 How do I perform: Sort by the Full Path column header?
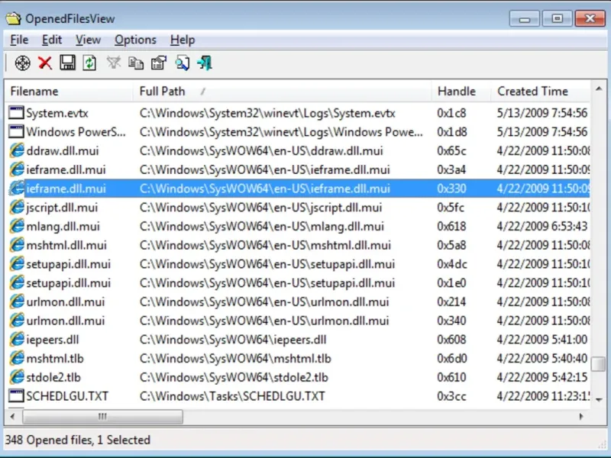(x=282, y=92)
